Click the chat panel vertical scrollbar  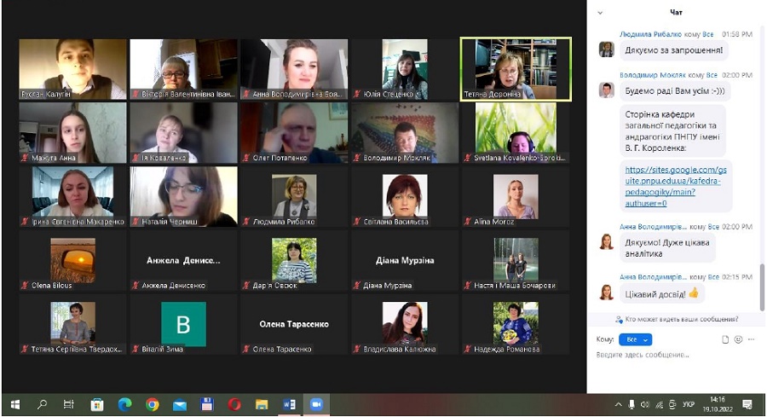[761, 286]
